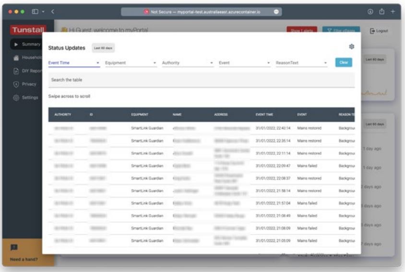
Task: Click SmartLink Guardian in 22:35:14 row
Action: tap(147, 141)
